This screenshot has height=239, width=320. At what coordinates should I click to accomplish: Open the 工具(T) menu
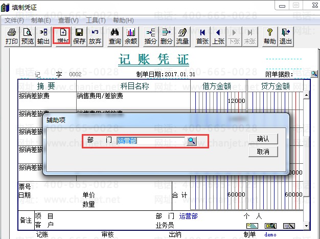click(x=96, y=20)
